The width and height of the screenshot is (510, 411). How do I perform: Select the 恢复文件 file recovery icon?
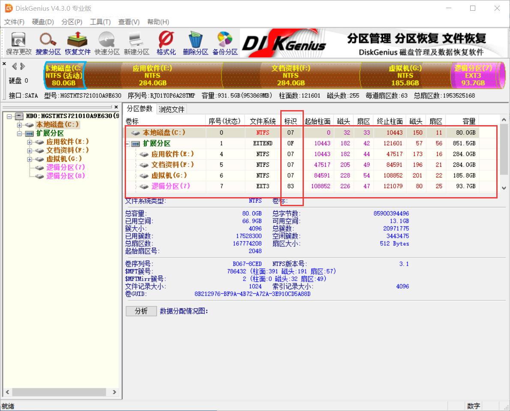(77, 43)
